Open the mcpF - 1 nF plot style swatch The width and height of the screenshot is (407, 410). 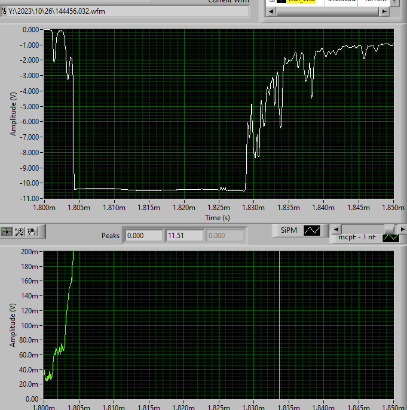coord(391,238)
